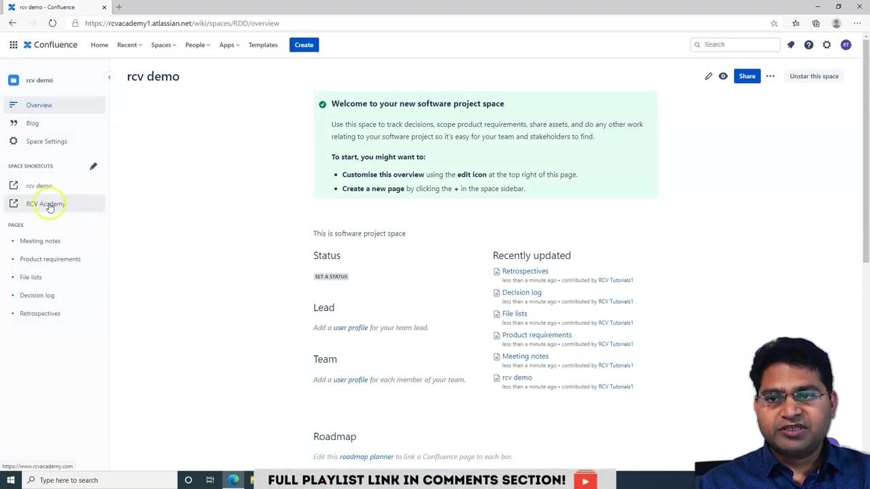This screenshot has width=870, height=489.
Task: Open Retrospectives in Recently updated
Action: point(525,271)
